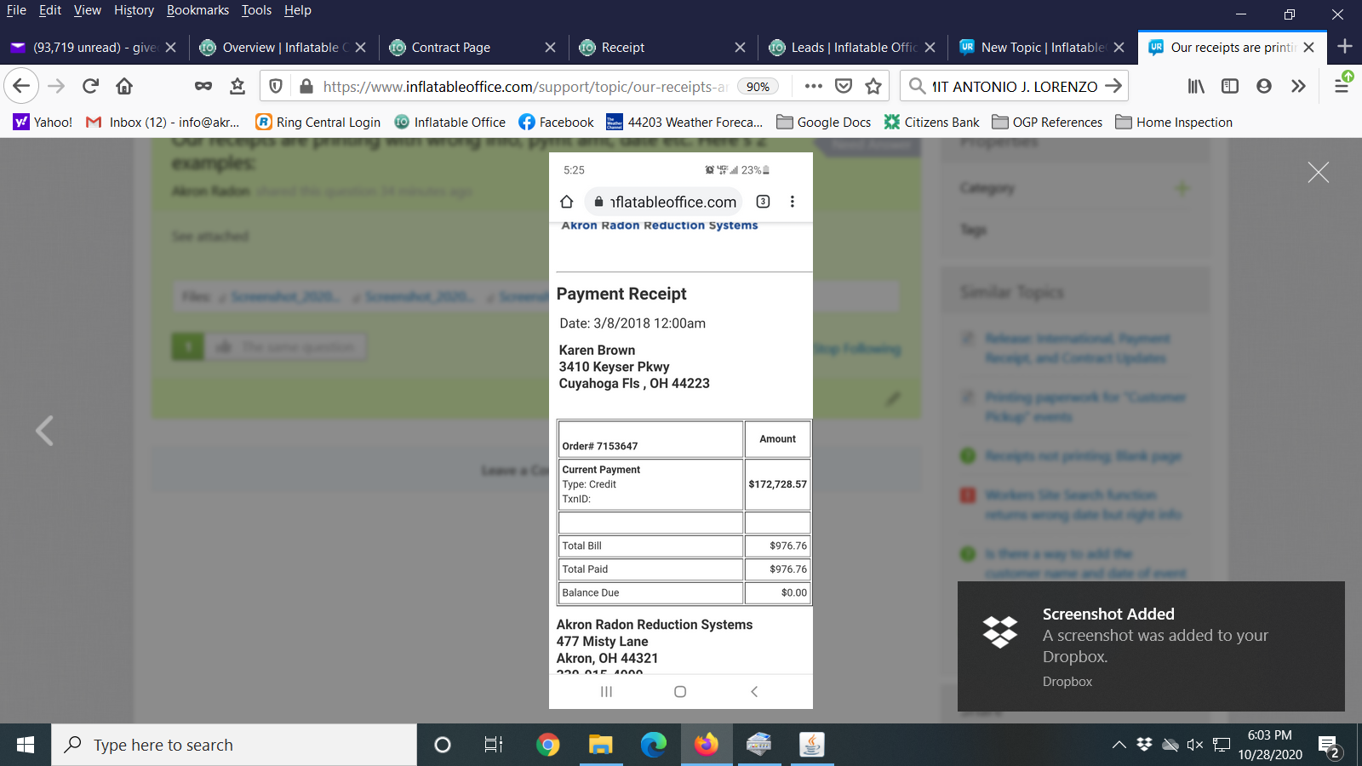The width and height of the screenshot is (1362, 766).
Task: Go to the Firefox home page icon
Action: click(x=124, y=86)
